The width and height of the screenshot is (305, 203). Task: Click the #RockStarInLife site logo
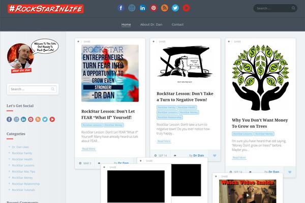pos(46,9)
